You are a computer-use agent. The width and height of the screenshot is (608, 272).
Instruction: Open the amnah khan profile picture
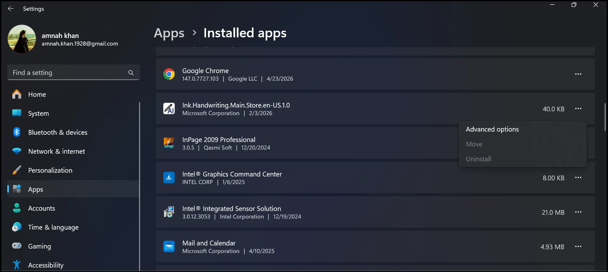coord(22,39)
